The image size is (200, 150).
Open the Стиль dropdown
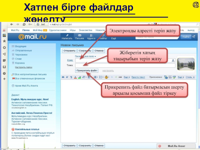point(190,77)
